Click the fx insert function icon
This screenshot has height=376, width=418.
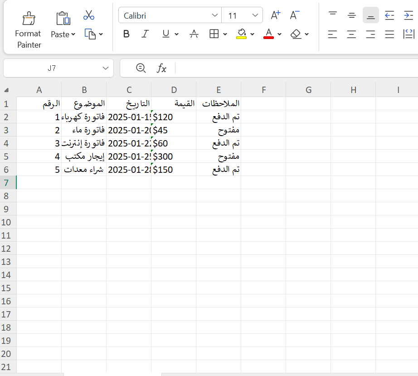161,68
